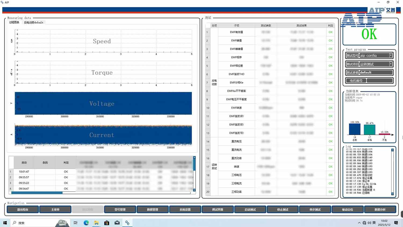
Task: Expand the 测试项目 运转测试 dropdown
Action: pyautogui.click(x=391, y=64)
